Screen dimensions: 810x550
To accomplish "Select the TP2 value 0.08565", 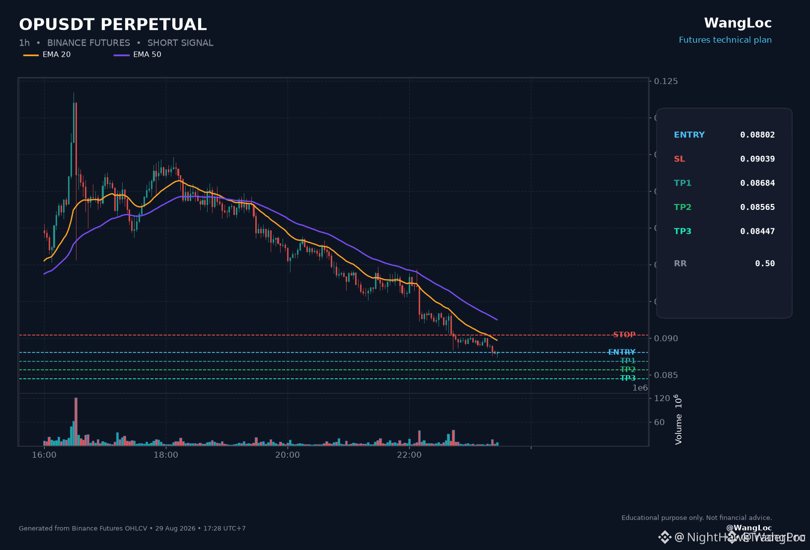I will (757, 207).
